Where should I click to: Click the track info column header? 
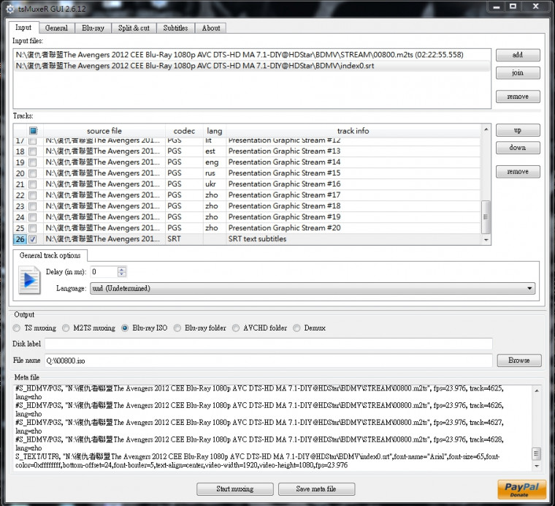point(353,131)
